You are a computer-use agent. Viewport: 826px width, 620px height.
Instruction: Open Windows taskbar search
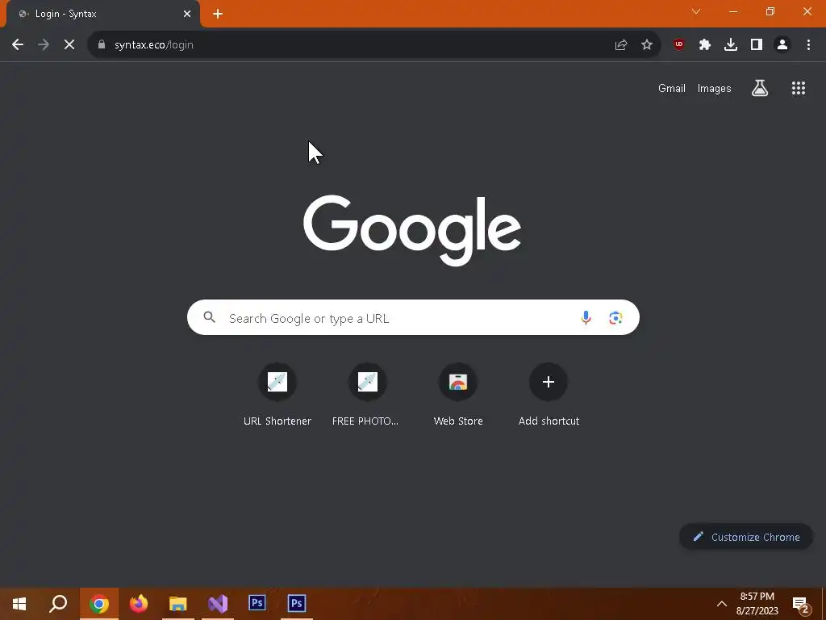tap(58, 604)
